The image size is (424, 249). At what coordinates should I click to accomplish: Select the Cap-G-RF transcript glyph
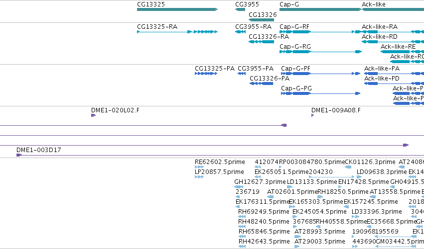[x=320, y=32]
